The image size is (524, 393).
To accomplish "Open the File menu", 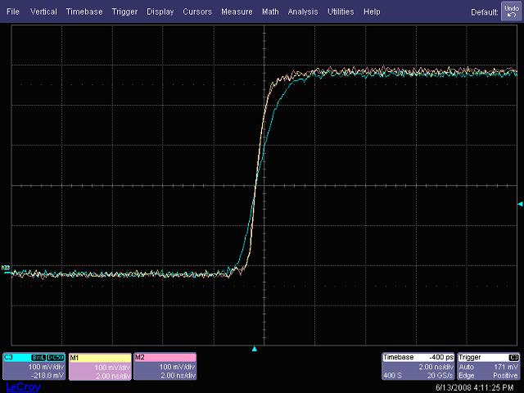I will pos(13,12).
